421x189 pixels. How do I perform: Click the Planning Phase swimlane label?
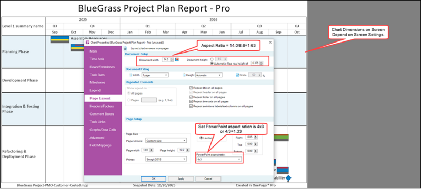tap(16, 51)
